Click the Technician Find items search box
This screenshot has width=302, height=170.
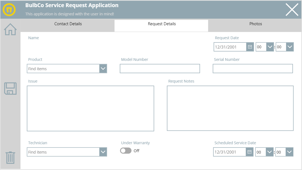[63, 152]
